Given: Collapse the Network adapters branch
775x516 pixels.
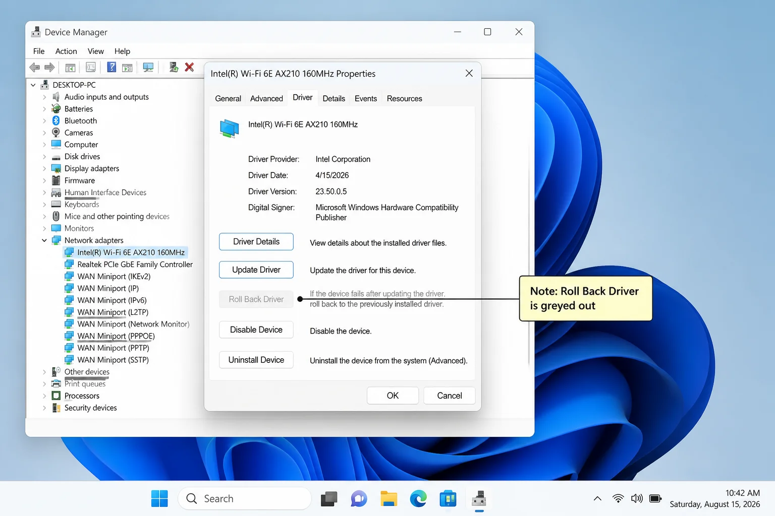Looking at the screenshot, I should click(x=44, y=240).
